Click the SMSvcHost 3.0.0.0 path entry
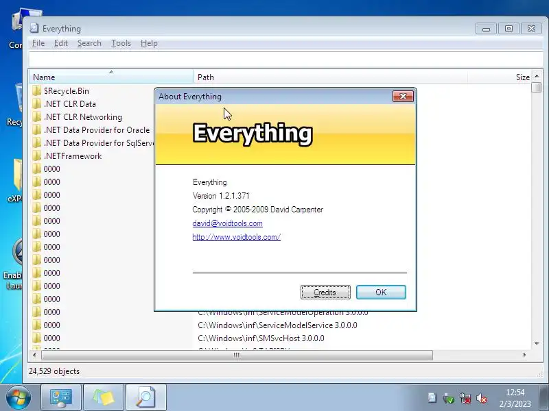 pos(261,338)
